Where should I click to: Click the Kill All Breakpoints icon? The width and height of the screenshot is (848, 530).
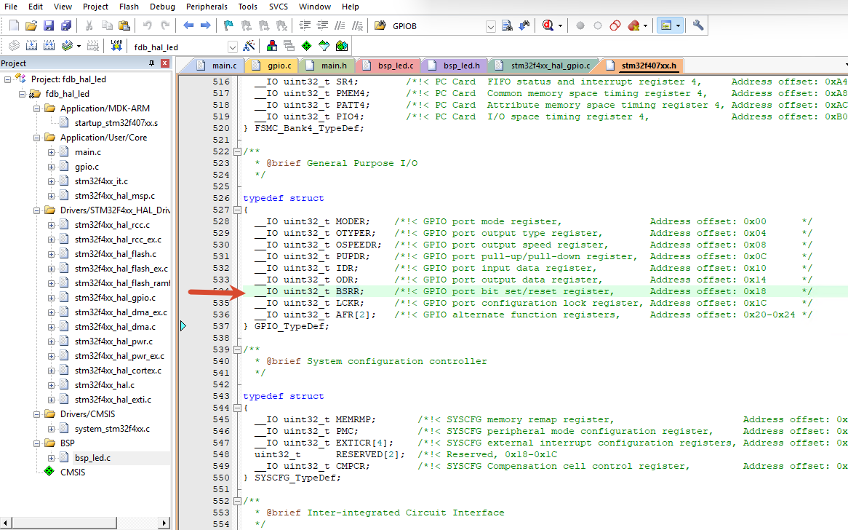(633, 25)
